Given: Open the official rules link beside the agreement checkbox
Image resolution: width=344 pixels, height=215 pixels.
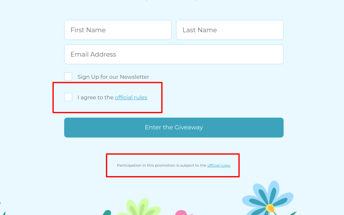Looking at the screenshot, I should pyautogui.click(x=131, y=97).
